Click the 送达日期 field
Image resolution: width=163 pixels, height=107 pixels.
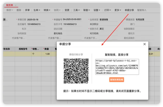point(72,29)
